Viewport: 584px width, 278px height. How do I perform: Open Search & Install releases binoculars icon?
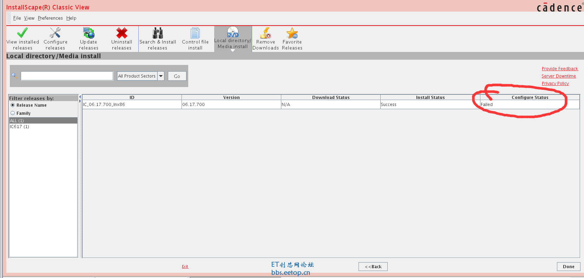click(158, 33)
